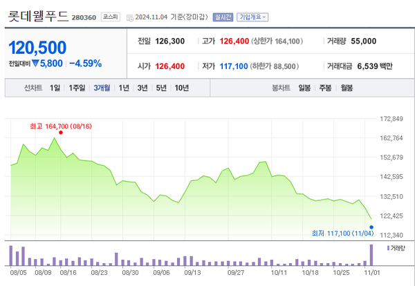Switch to 월봉 candle chart
415x286 pixels.
point(347,88)
